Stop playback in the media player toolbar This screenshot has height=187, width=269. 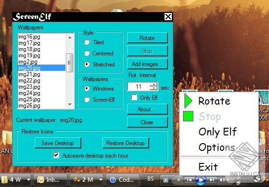tap(179, 180)
